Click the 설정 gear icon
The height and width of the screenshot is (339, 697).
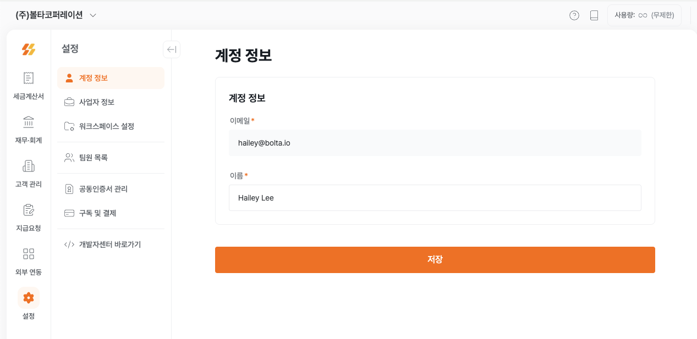[29, 298]
